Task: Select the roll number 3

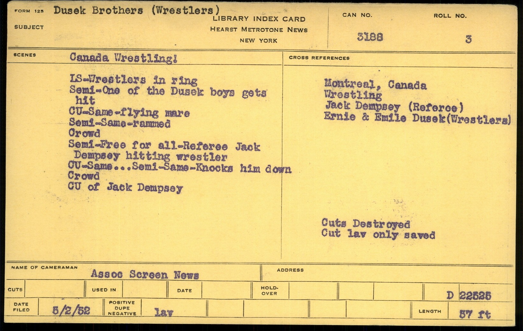Action: 468,39
